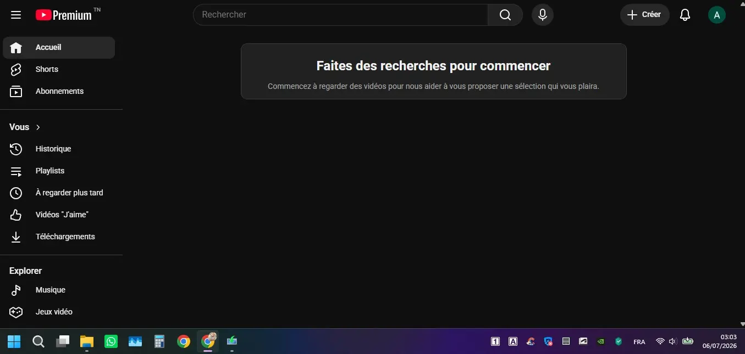Open WhatsApp from the taskbar
Viewport: 745px width, 354px height.
tap(111, 341)
